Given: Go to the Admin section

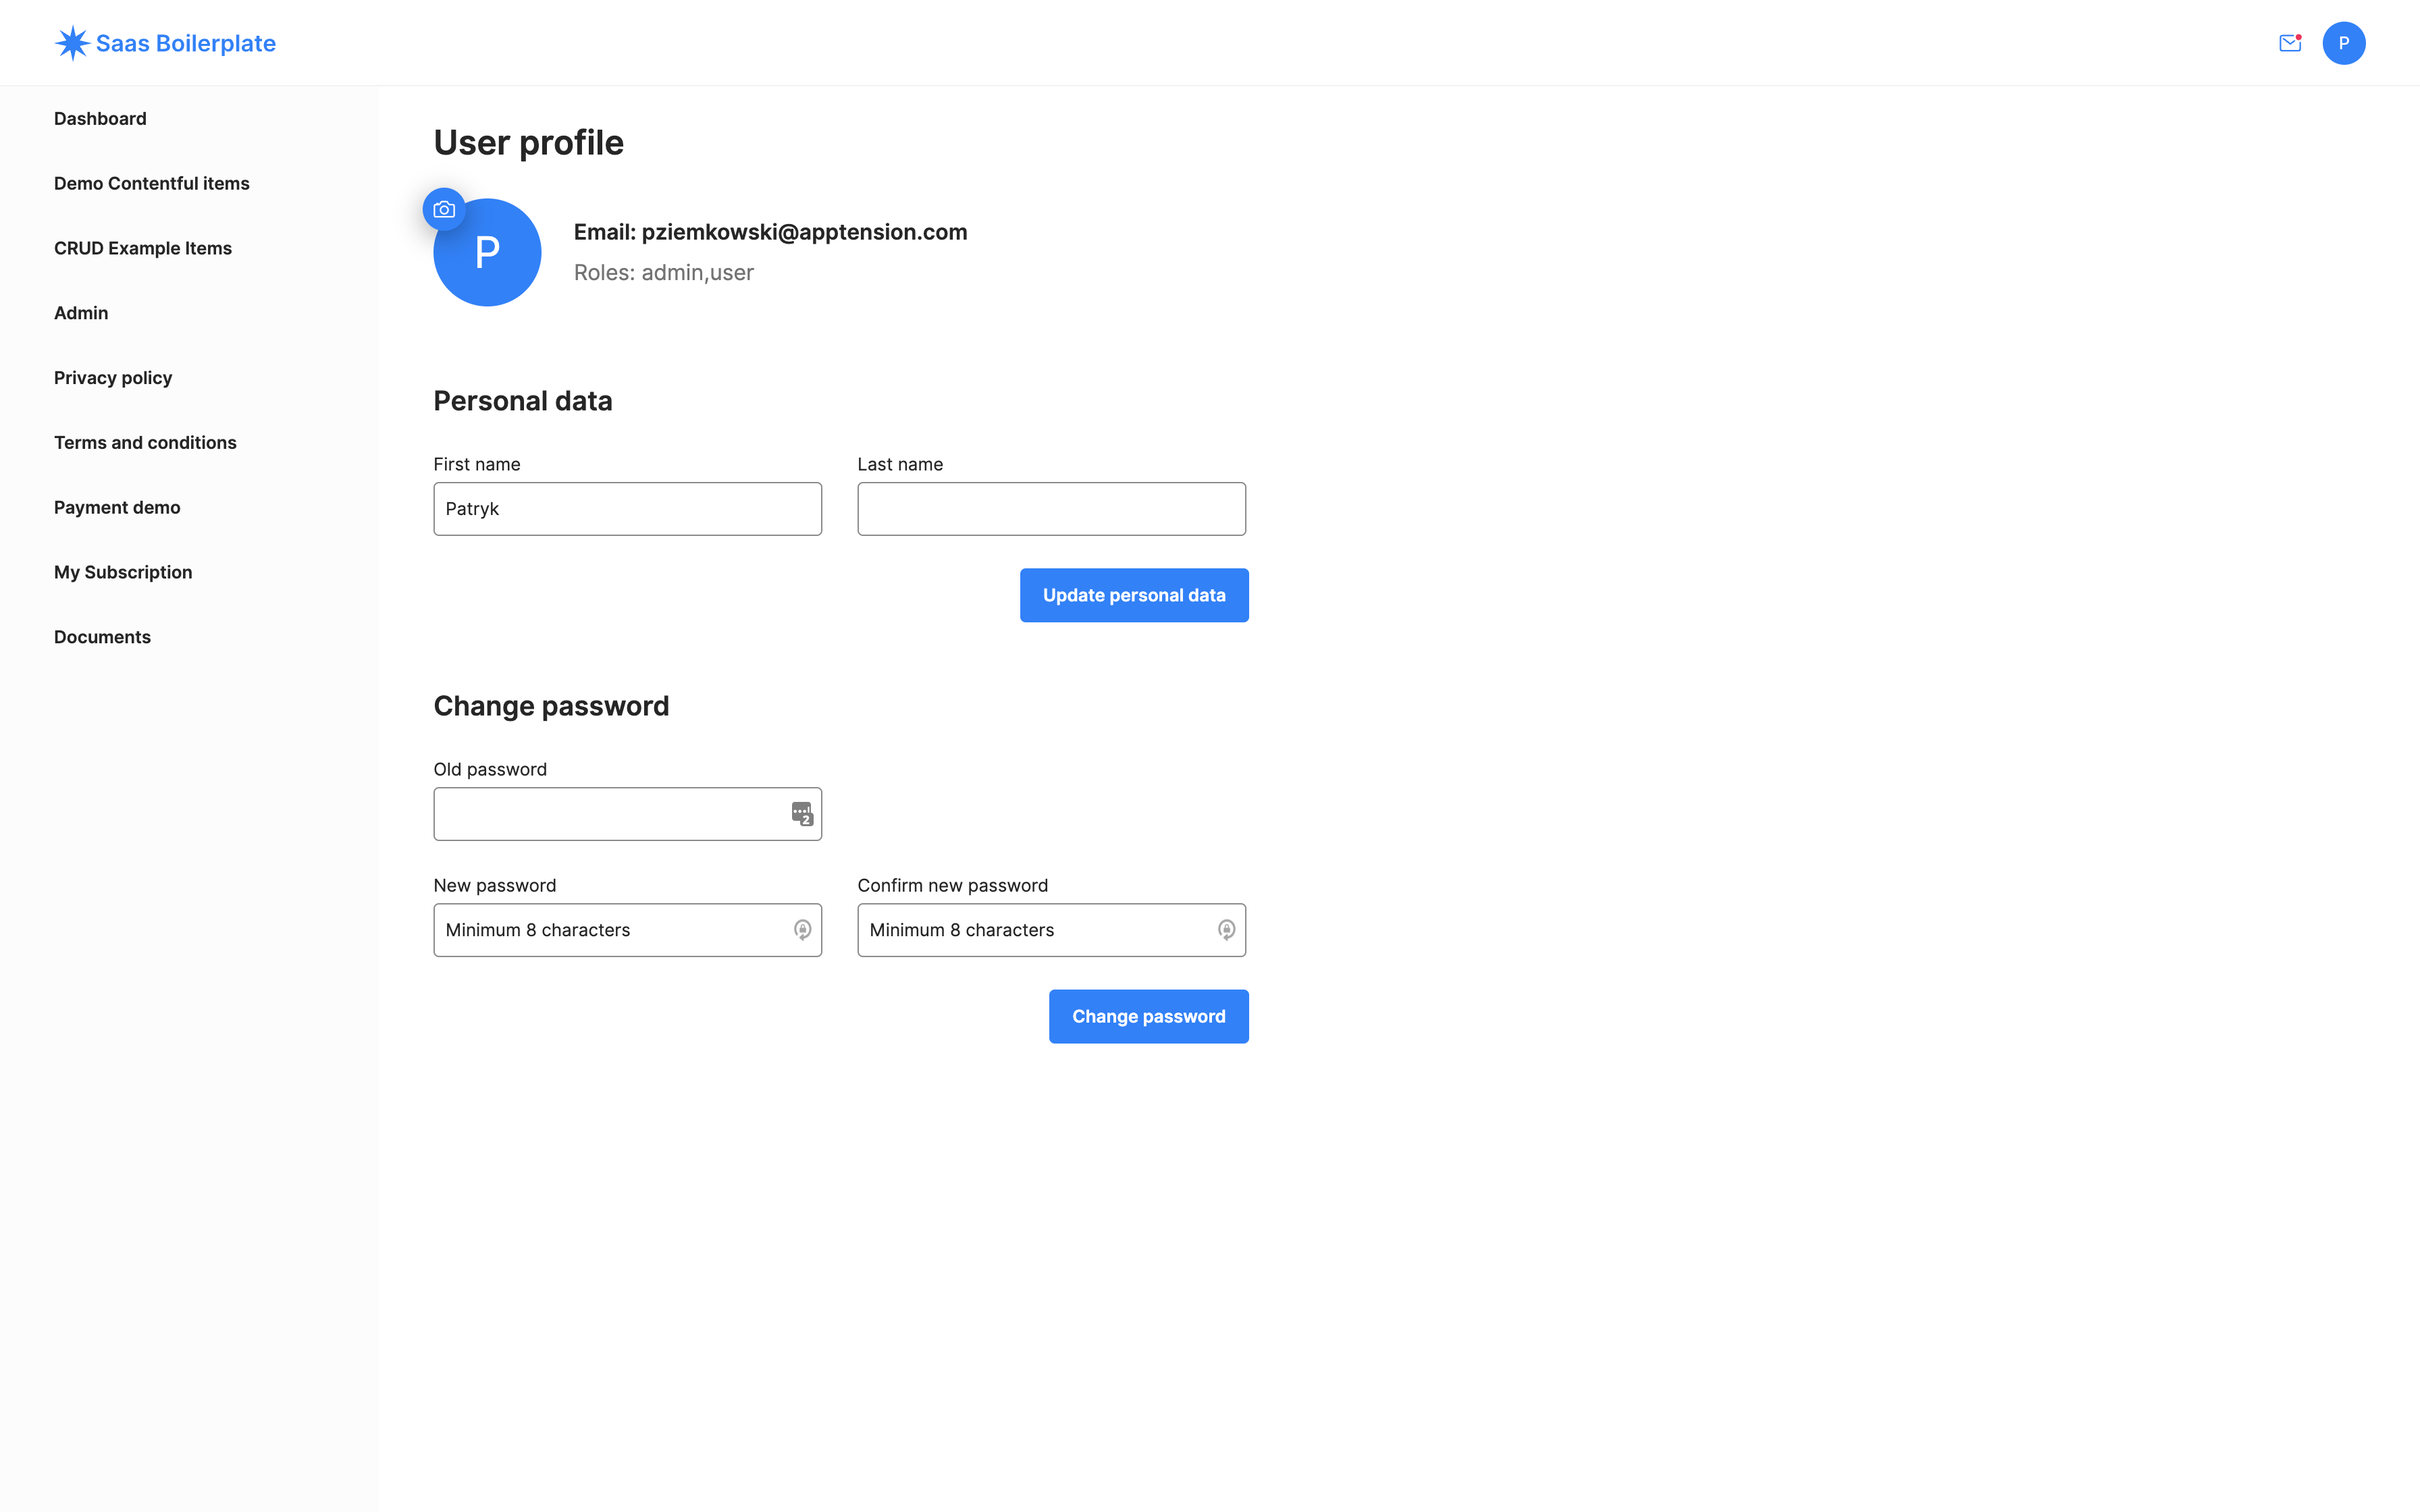Looking at the screenshot, I should (x=81, y=312).
